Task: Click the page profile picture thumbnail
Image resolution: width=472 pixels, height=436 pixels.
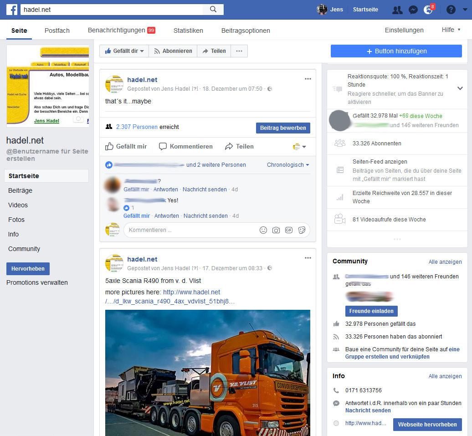Action: (48, 86)
